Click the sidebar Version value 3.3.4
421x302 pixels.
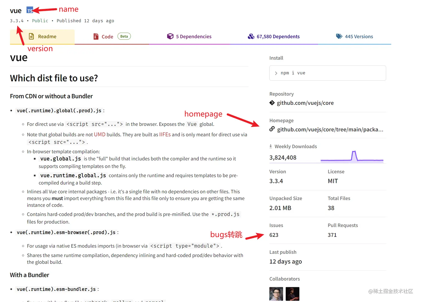[276, 181]
